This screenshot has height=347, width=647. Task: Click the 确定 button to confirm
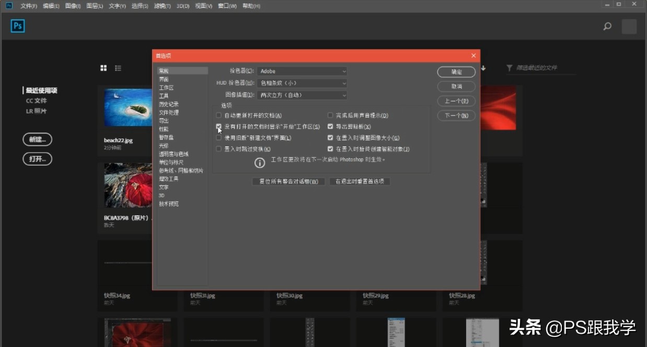(455, 72)
